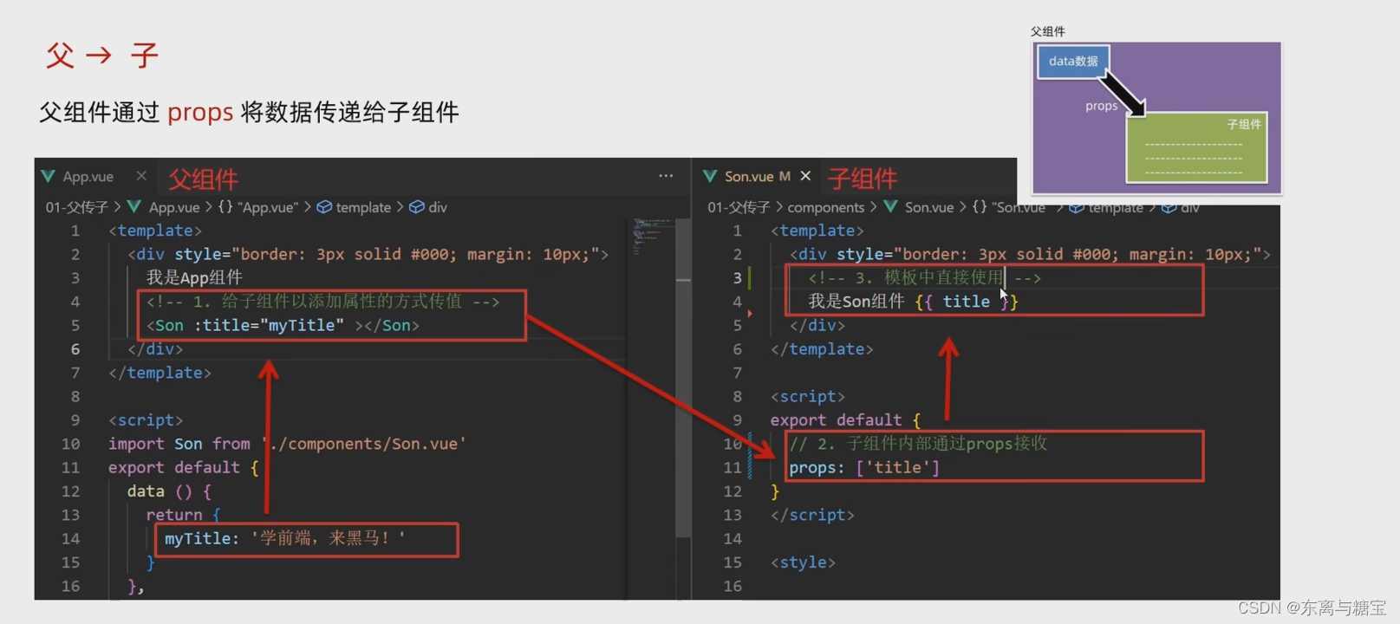The width and height of the screenshot is (1400, 624).
Task: Click the <script> tag line in App.vue
Action: pos(146,419)
